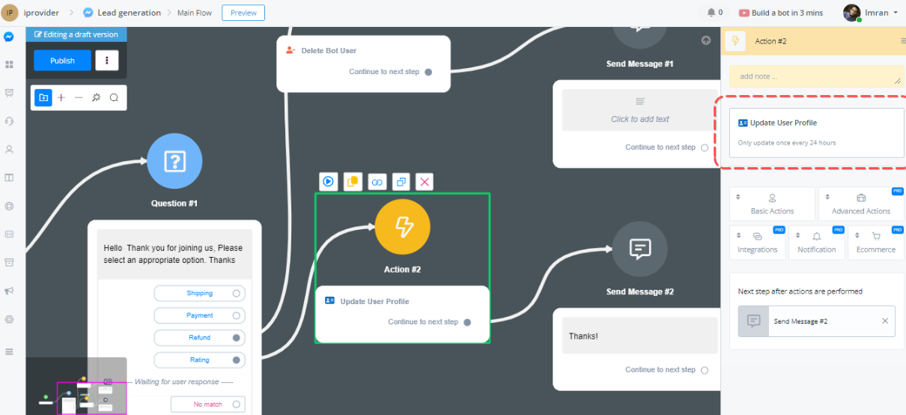Image resolution: width=906 pixels, height=415 pixels.
Task: Select the Shipping option connector circle
Action: (x=237, y=294)
